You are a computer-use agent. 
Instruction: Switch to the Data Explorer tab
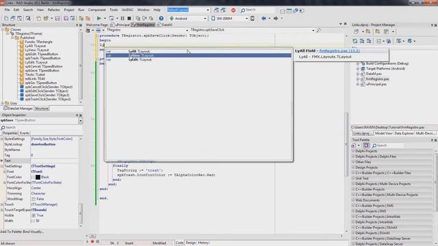[404, 133]
